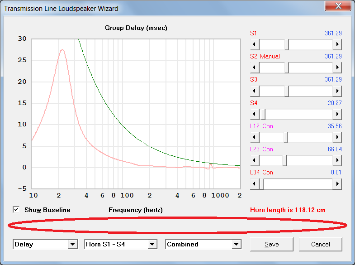Click the S1 slider thumb
Viewport: 355px width, 265px height.
[287, 44]
